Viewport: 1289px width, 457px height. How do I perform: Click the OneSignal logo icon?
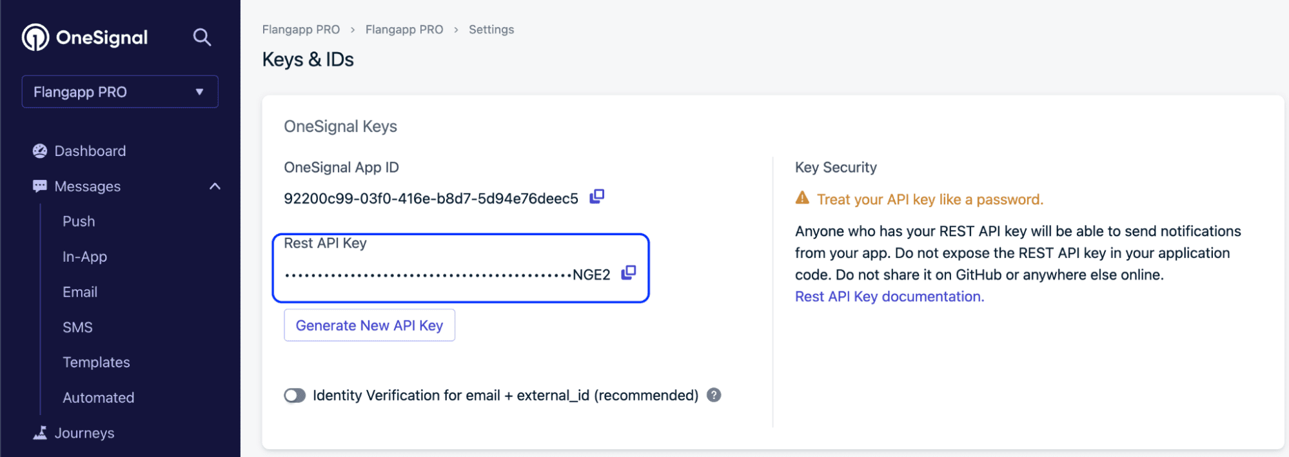(x=35, y=37)
